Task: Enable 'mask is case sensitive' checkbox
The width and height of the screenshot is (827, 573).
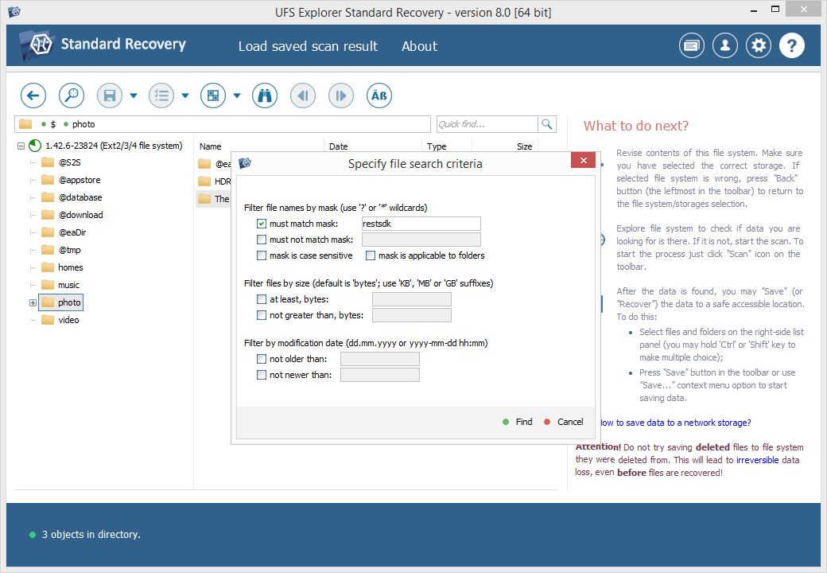Action: click(x=262, y=255)
